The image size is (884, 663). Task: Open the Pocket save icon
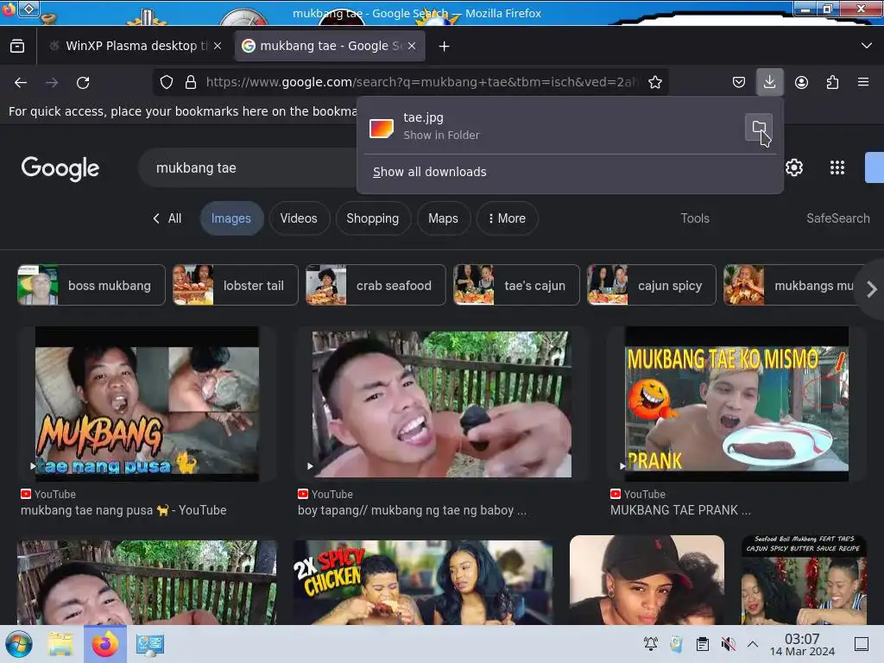pos(739,82)
